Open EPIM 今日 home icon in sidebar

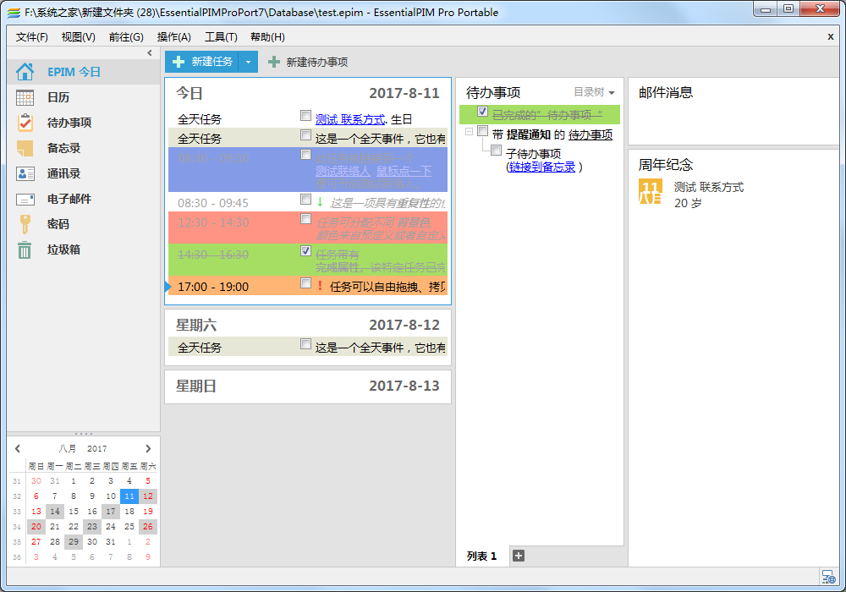pyautogui.click(x=25, y=72)
